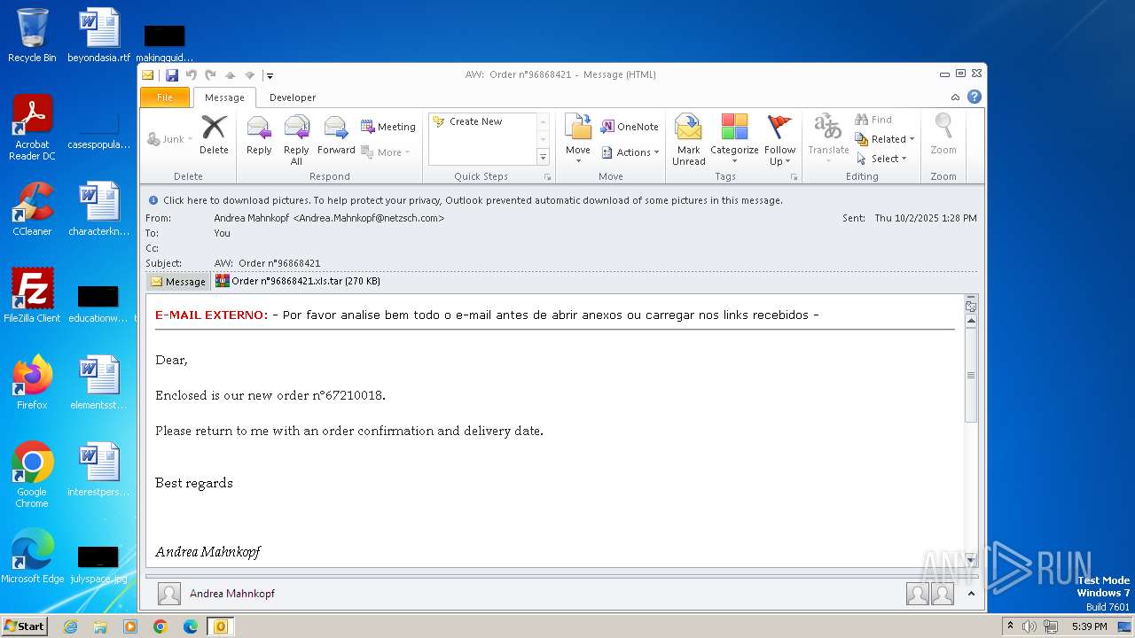Flag message with Follow Up
Image resolution: width=1135 pixels, height=638 pixels.
pos(779,140)
